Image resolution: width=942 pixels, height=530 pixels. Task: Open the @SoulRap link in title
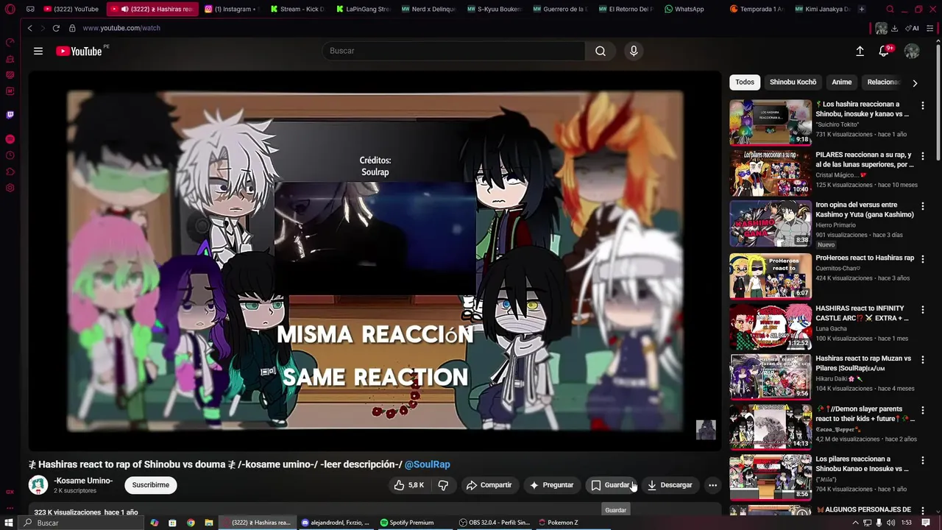pos(427,464)
